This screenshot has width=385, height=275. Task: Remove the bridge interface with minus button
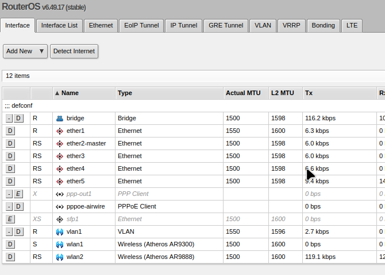[9, 118]
